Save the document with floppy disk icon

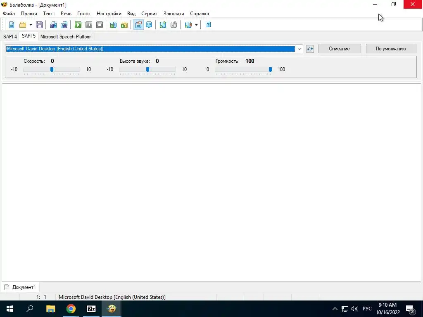click(x=39, y=25)
